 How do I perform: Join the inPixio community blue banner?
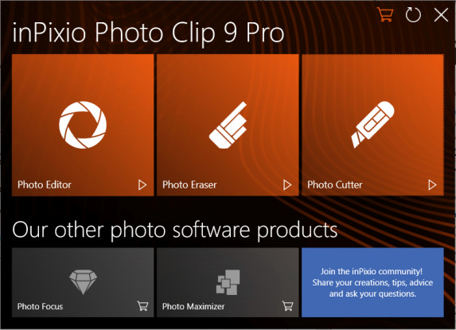pyautogui.click(x=372, y=282)
